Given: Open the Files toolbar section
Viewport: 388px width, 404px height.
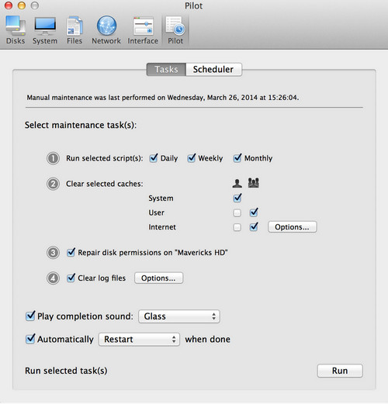Looking at the screenshot, I should (x=74, y=30).
